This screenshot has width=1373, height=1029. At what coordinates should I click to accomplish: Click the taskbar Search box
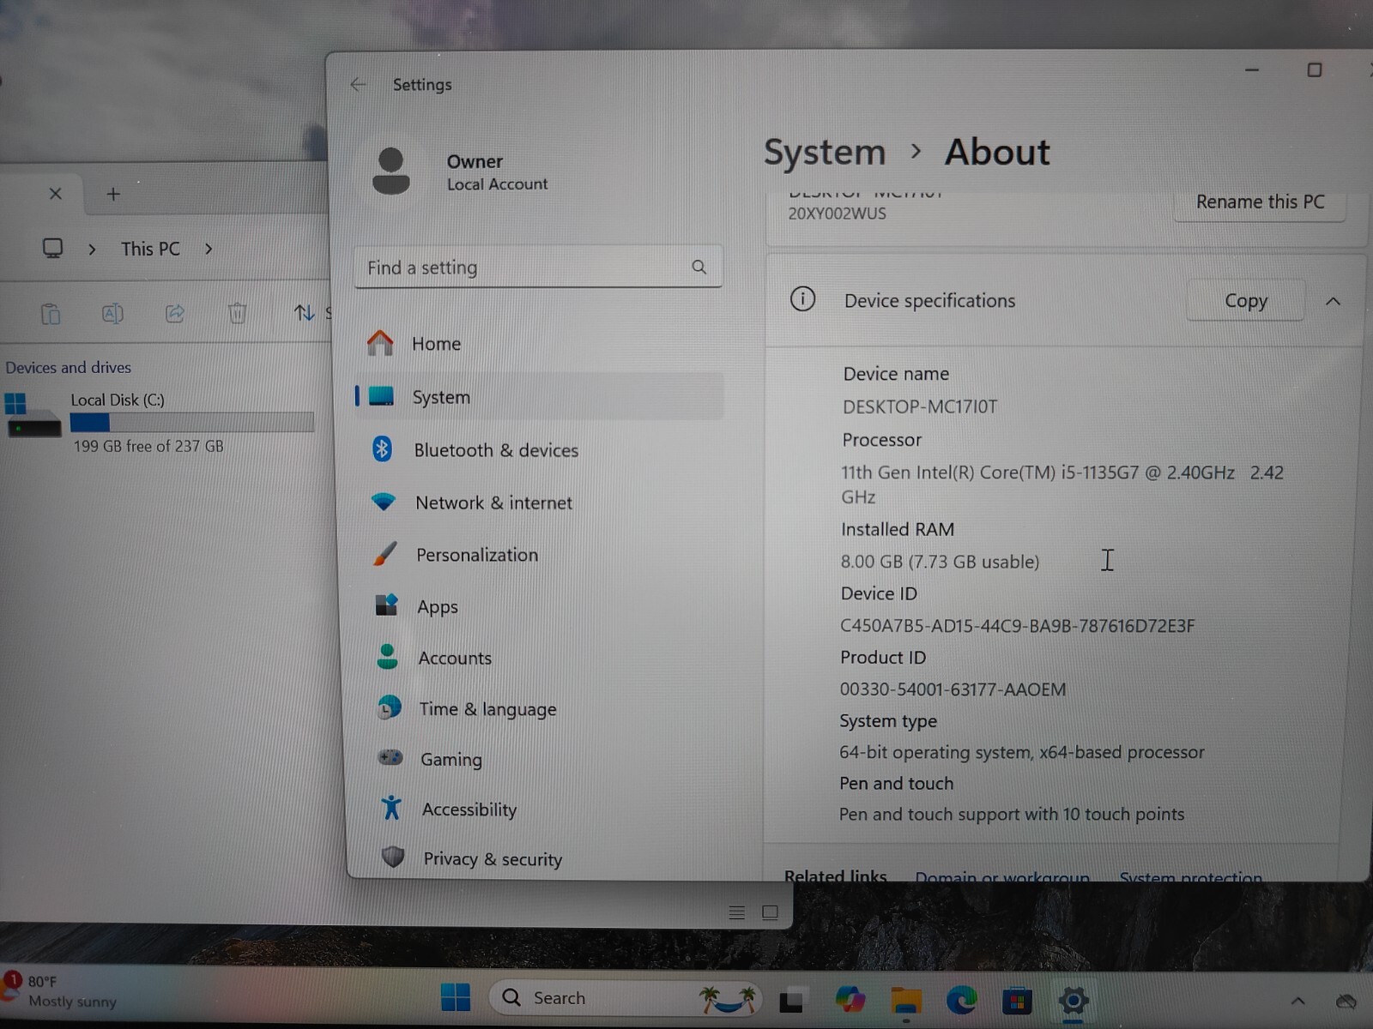coord(625,998)
